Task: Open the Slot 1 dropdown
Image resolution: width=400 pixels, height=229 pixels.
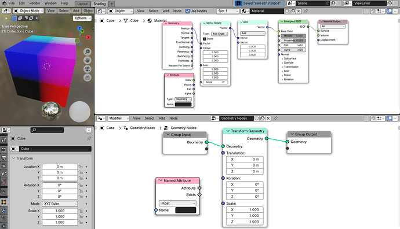Action: [x=228, y=11]
